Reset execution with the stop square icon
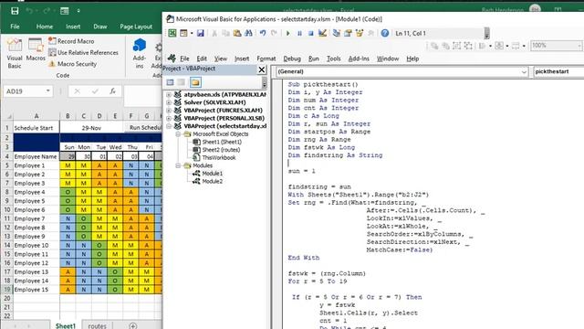 (x=310, y=33)
